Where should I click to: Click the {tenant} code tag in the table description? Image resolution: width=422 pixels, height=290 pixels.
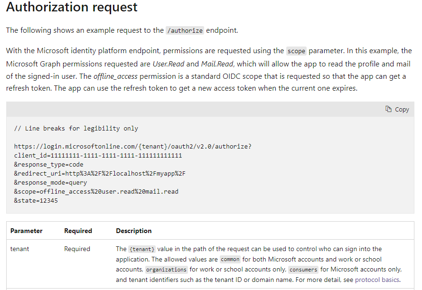(142, 249)
